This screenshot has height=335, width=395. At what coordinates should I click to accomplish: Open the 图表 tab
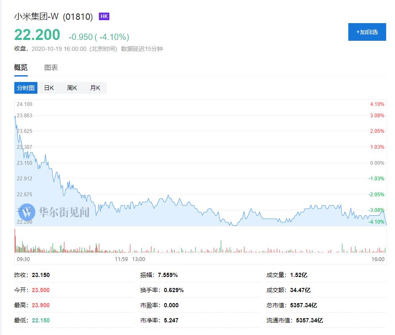(x=51, y=68)
